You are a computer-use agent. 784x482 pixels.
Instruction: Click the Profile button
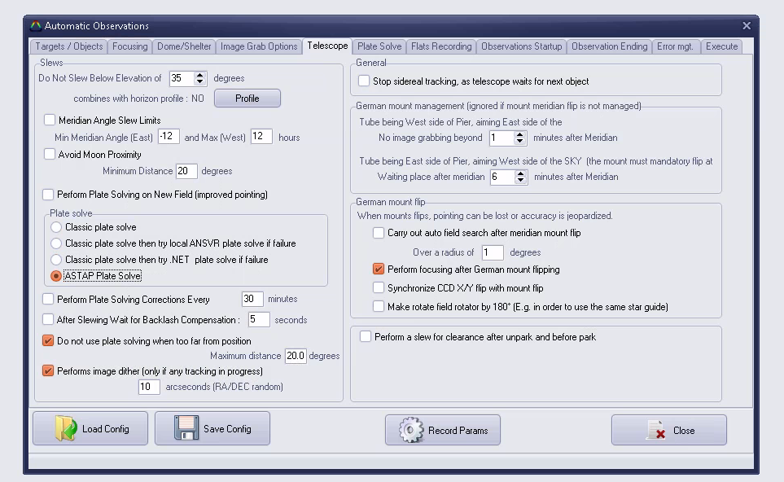(x=247, y=99)
